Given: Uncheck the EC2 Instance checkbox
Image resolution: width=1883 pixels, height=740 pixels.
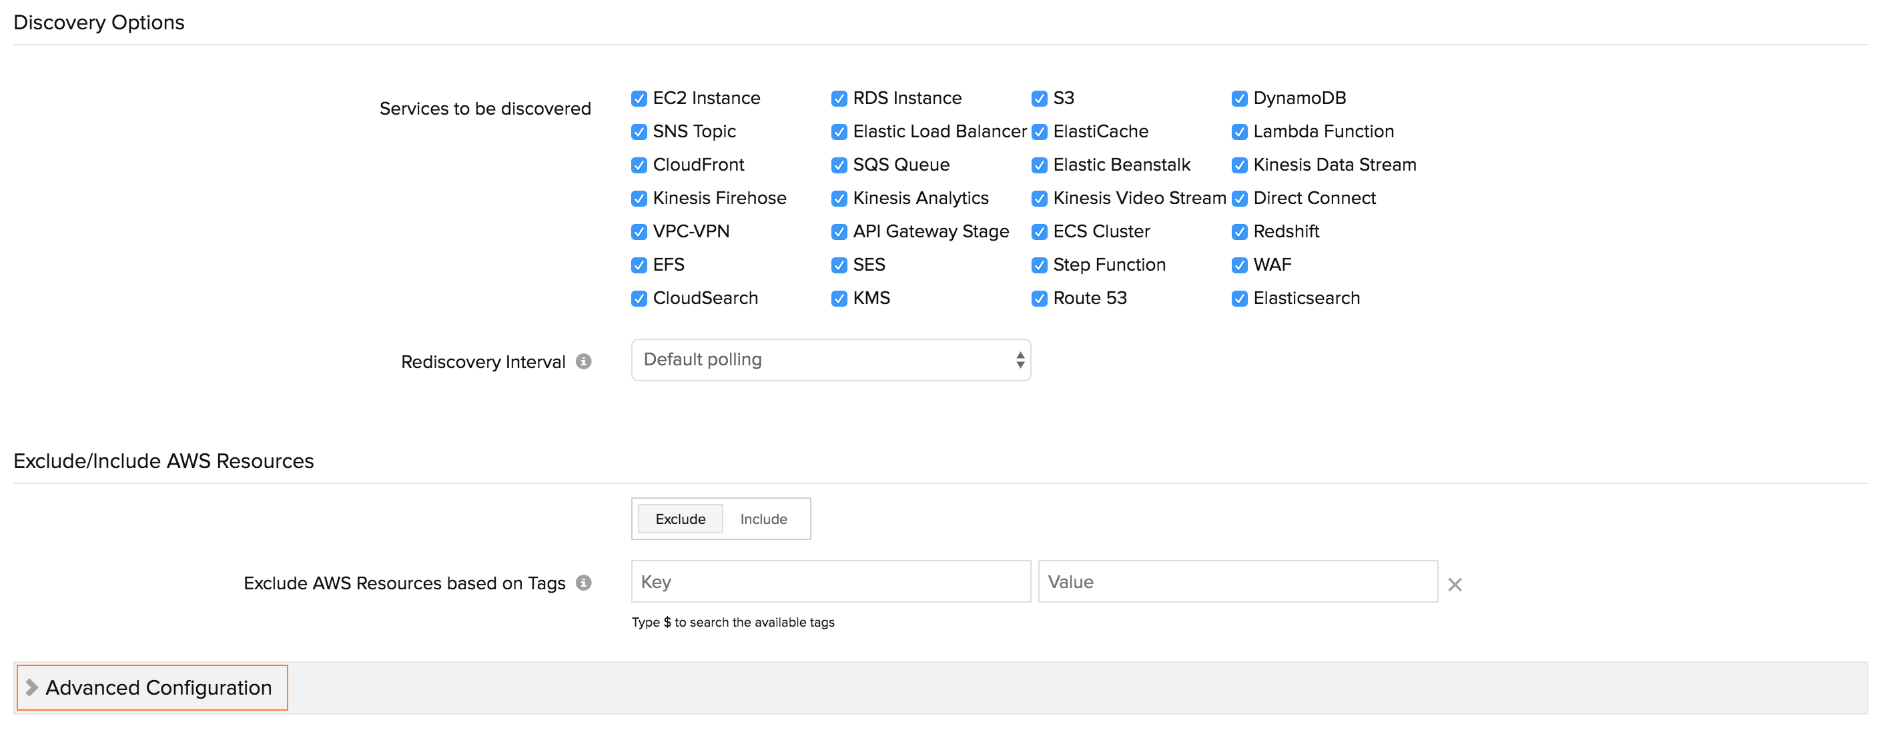Looking at the screenshot, I should coord(639,99).
